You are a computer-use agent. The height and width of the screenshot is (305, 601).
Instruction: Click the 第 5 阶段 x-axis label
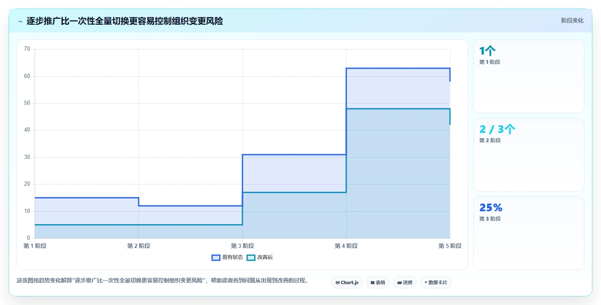click(450, 246)
